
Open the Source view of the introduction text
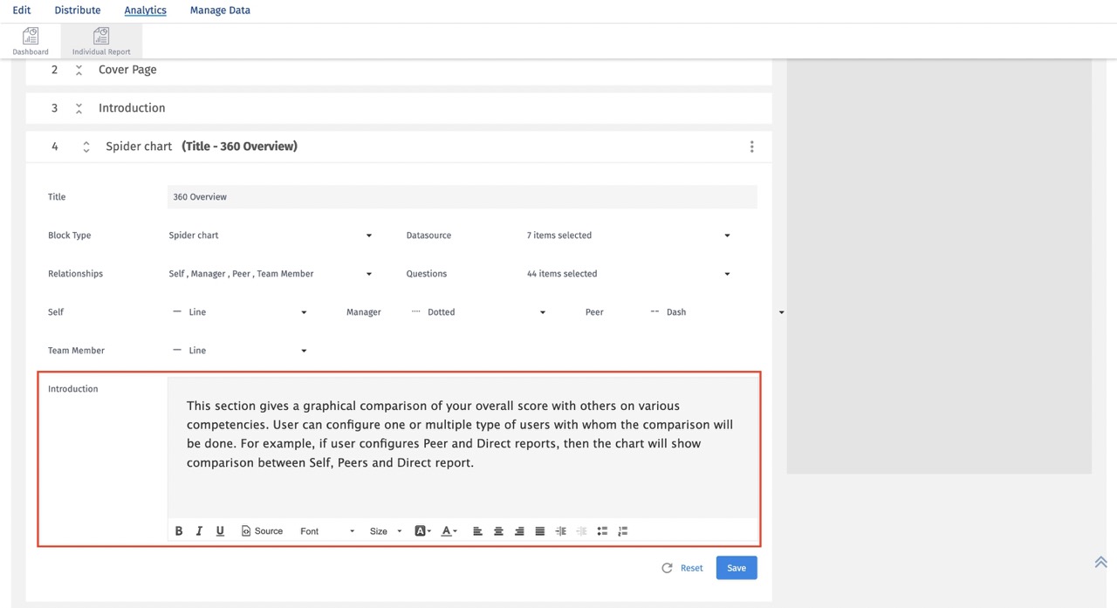262,530
